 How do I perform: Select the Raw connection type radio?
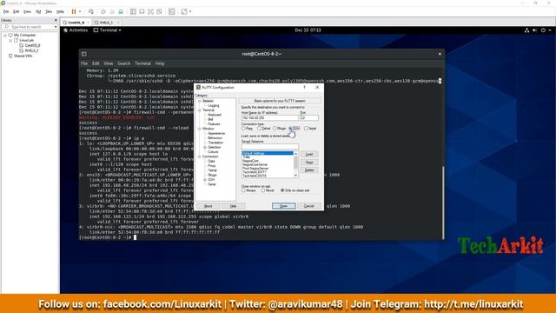[x=243, y=129]
